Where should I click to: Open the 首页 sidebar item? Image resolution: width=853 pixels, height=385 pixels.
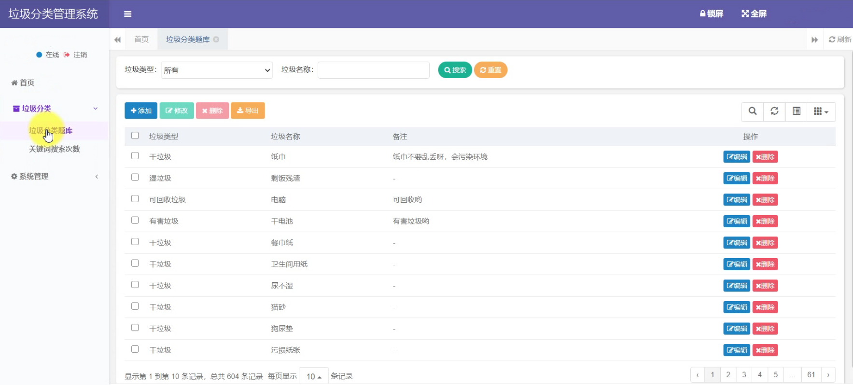[x=23, y=83]
